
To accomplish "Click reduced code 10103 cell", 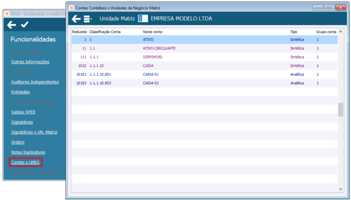I will click(x=81, y=83).
